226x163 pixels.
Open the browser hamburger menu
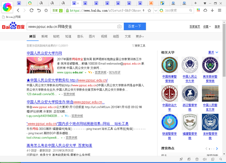(x=219, y=10)
